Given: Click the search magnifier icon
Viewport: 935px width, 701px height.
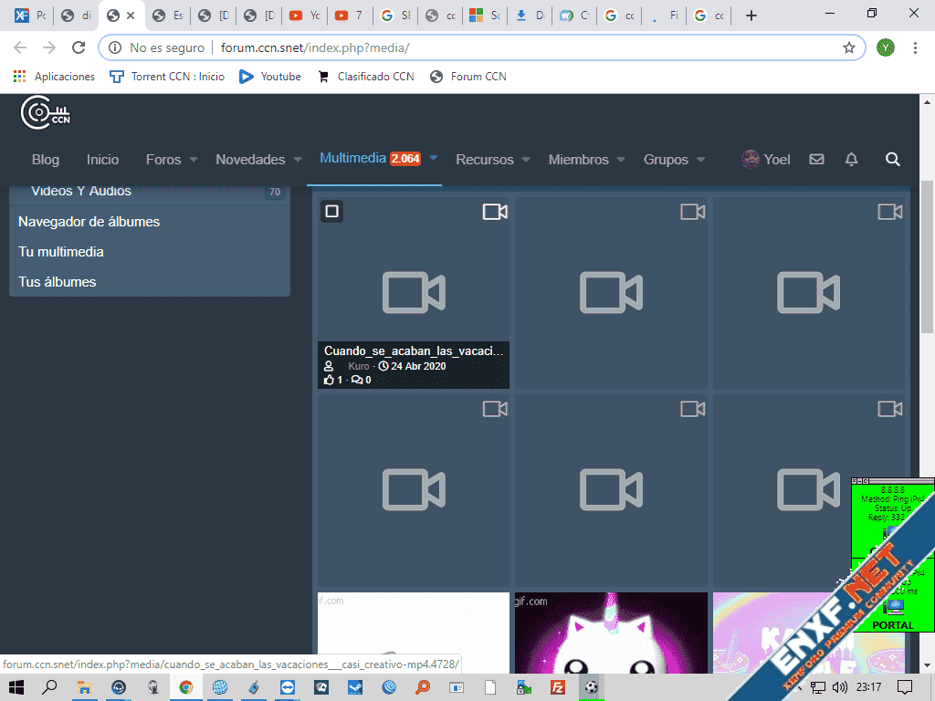Looking at the screenshot, I should click(892, 160).
